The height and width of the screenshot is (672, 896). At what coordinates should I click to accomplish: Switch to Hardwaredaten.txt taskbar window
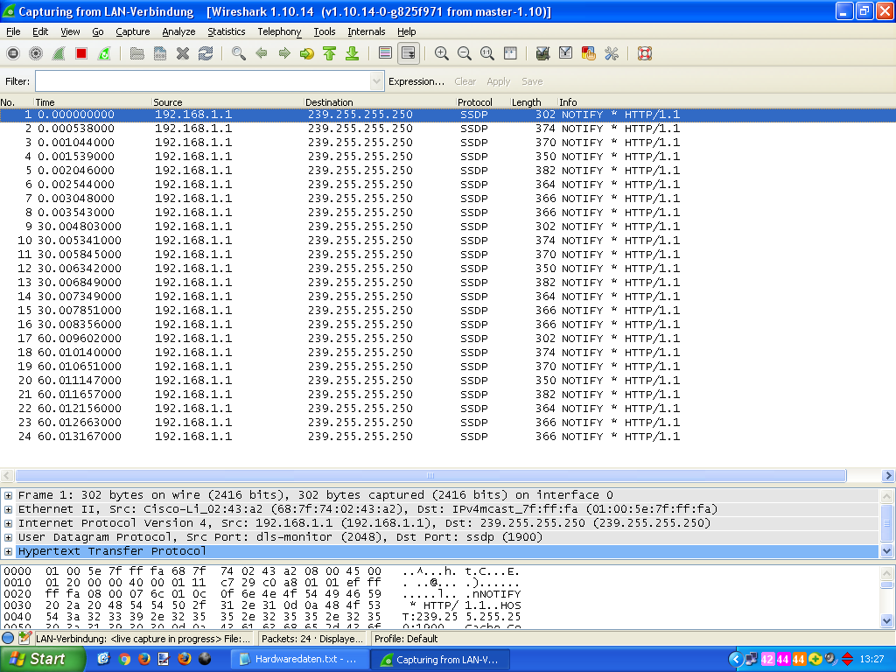pyautogui.click(x=299, y=660)
